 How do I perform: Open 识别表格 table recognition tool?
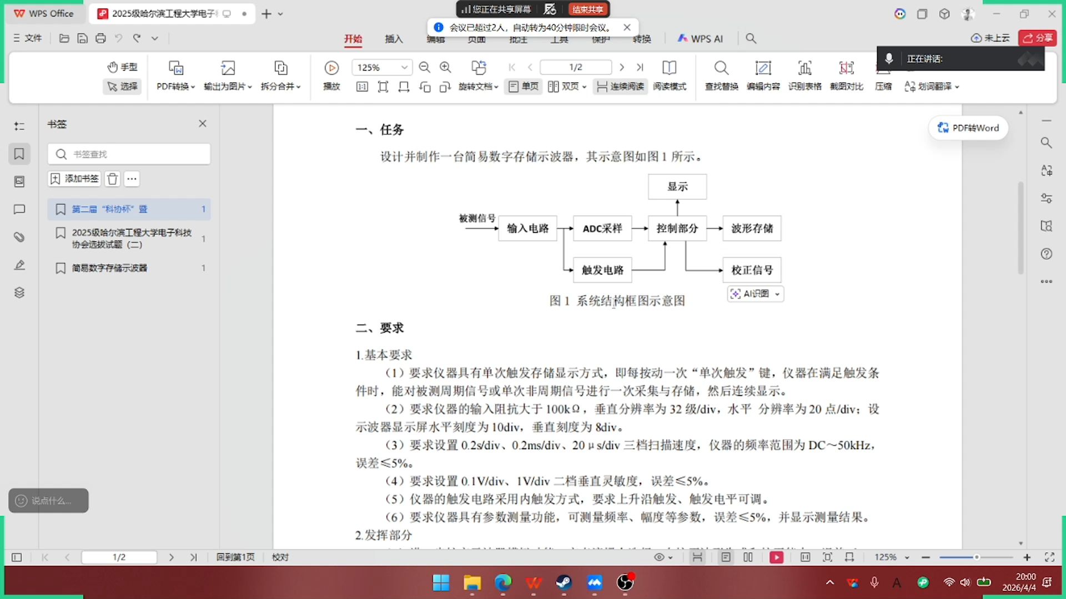[x=805, y=76]
